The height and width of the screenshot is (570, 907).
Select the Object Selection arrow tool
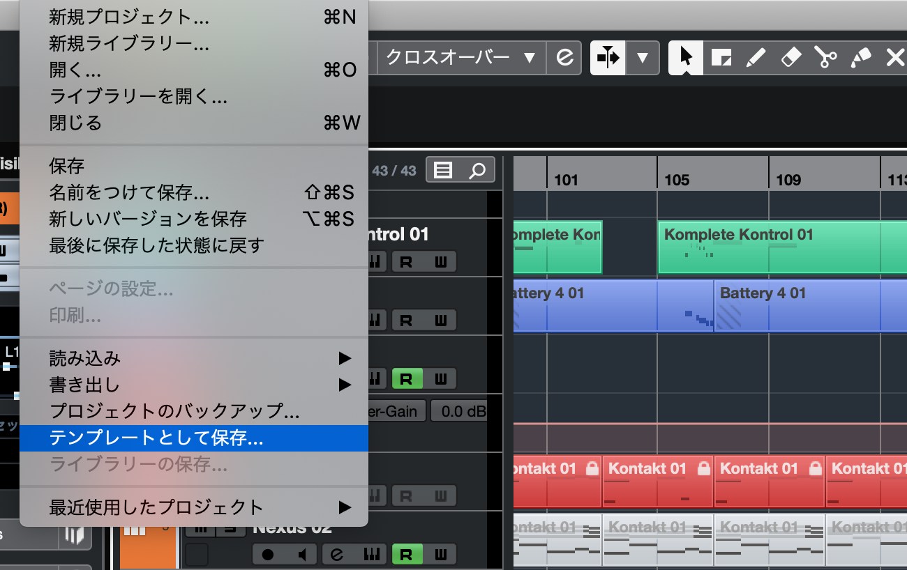[686, 57]
